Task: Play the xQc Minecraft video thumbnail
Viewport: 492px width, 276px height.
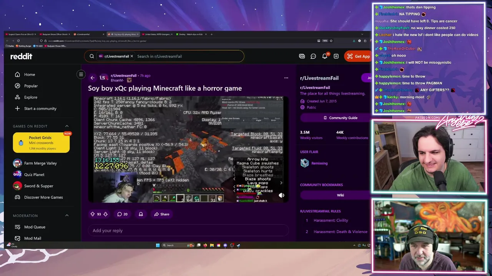Action: 188,149
